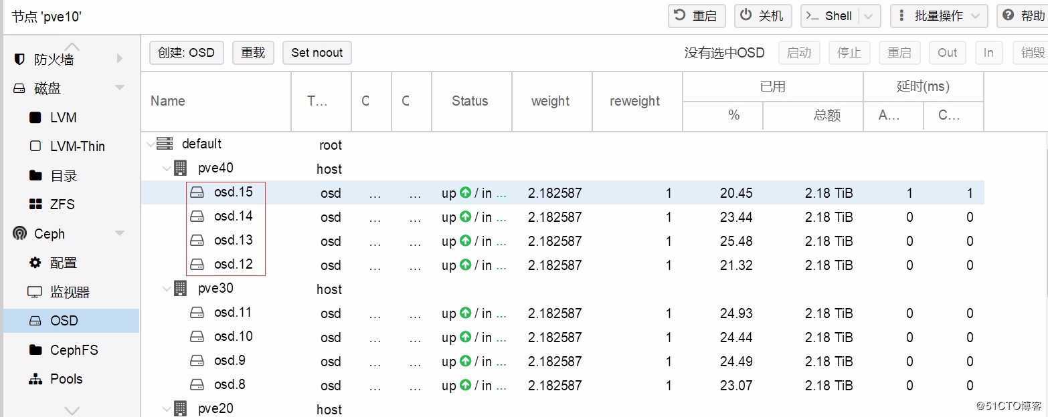Collapse the default root tree node
The image size is (1048, 417).
pyautogui.click(x=150, y=144)
